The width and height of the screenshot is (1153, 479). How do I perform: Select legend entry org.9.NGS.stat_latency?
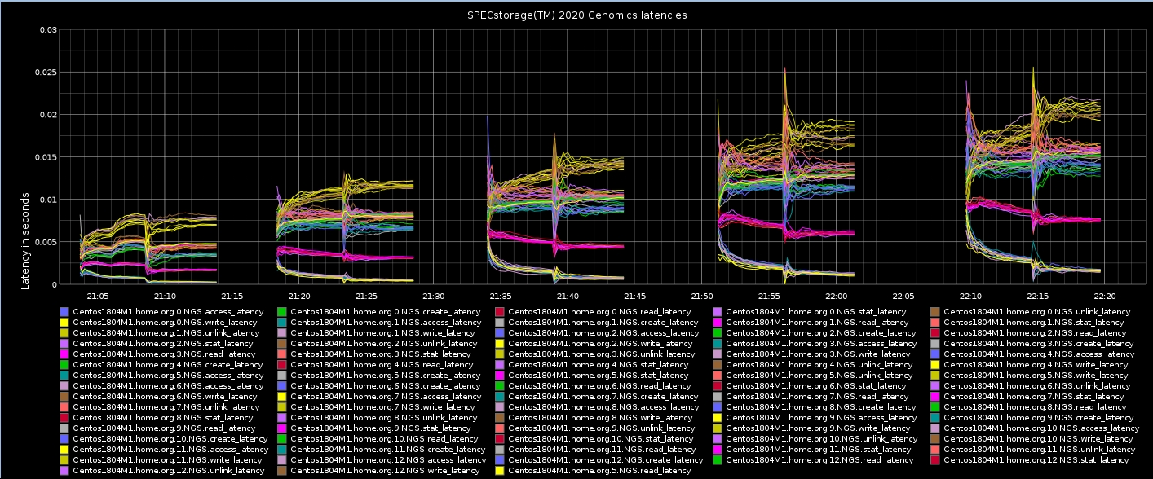coord(376,428)
